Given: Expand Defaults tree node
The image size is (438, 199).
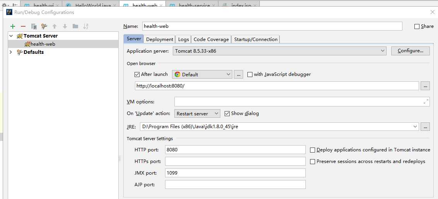Looking at the screenshot, I should click(11, 52).
